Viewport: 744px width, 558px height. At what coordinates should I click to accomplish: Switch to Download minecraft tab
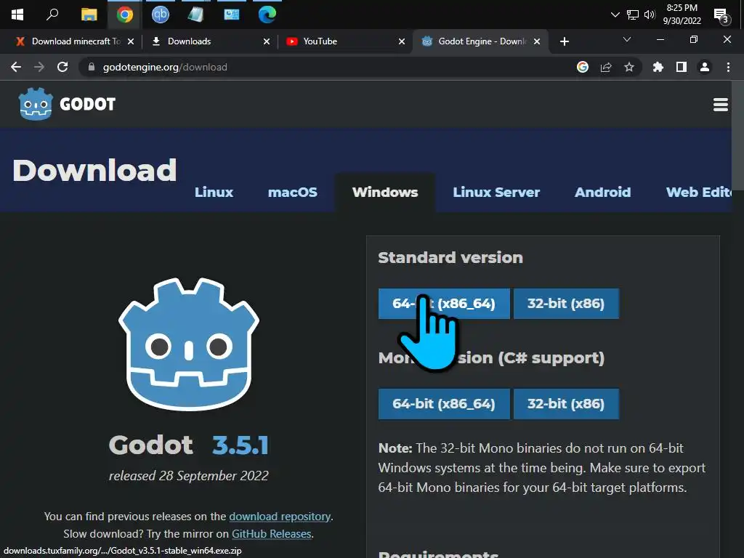pyautogui.click(x=76, y=41)
